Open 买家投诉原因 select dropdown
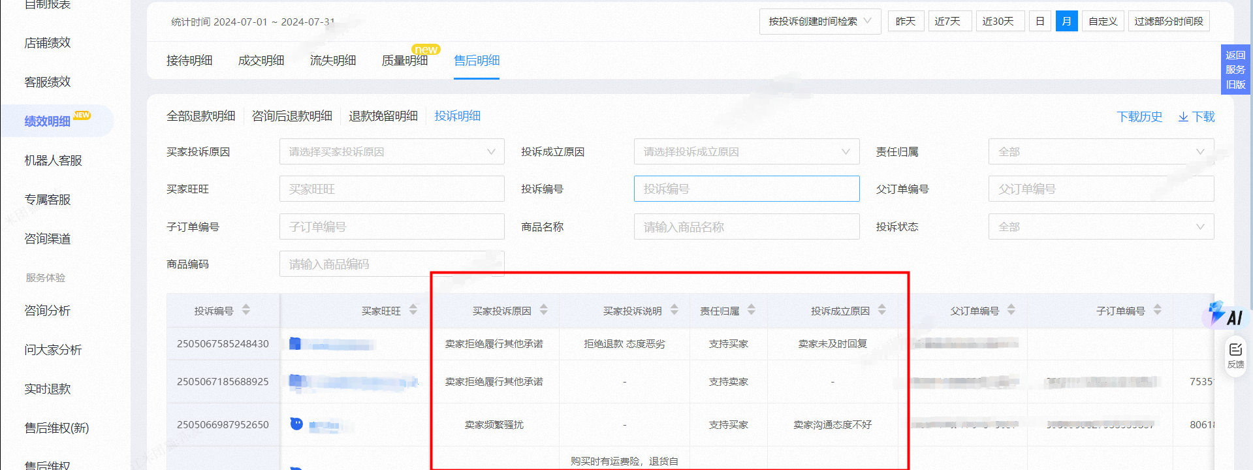Viewport: 1253px width, 470px height. click(392, 151)
